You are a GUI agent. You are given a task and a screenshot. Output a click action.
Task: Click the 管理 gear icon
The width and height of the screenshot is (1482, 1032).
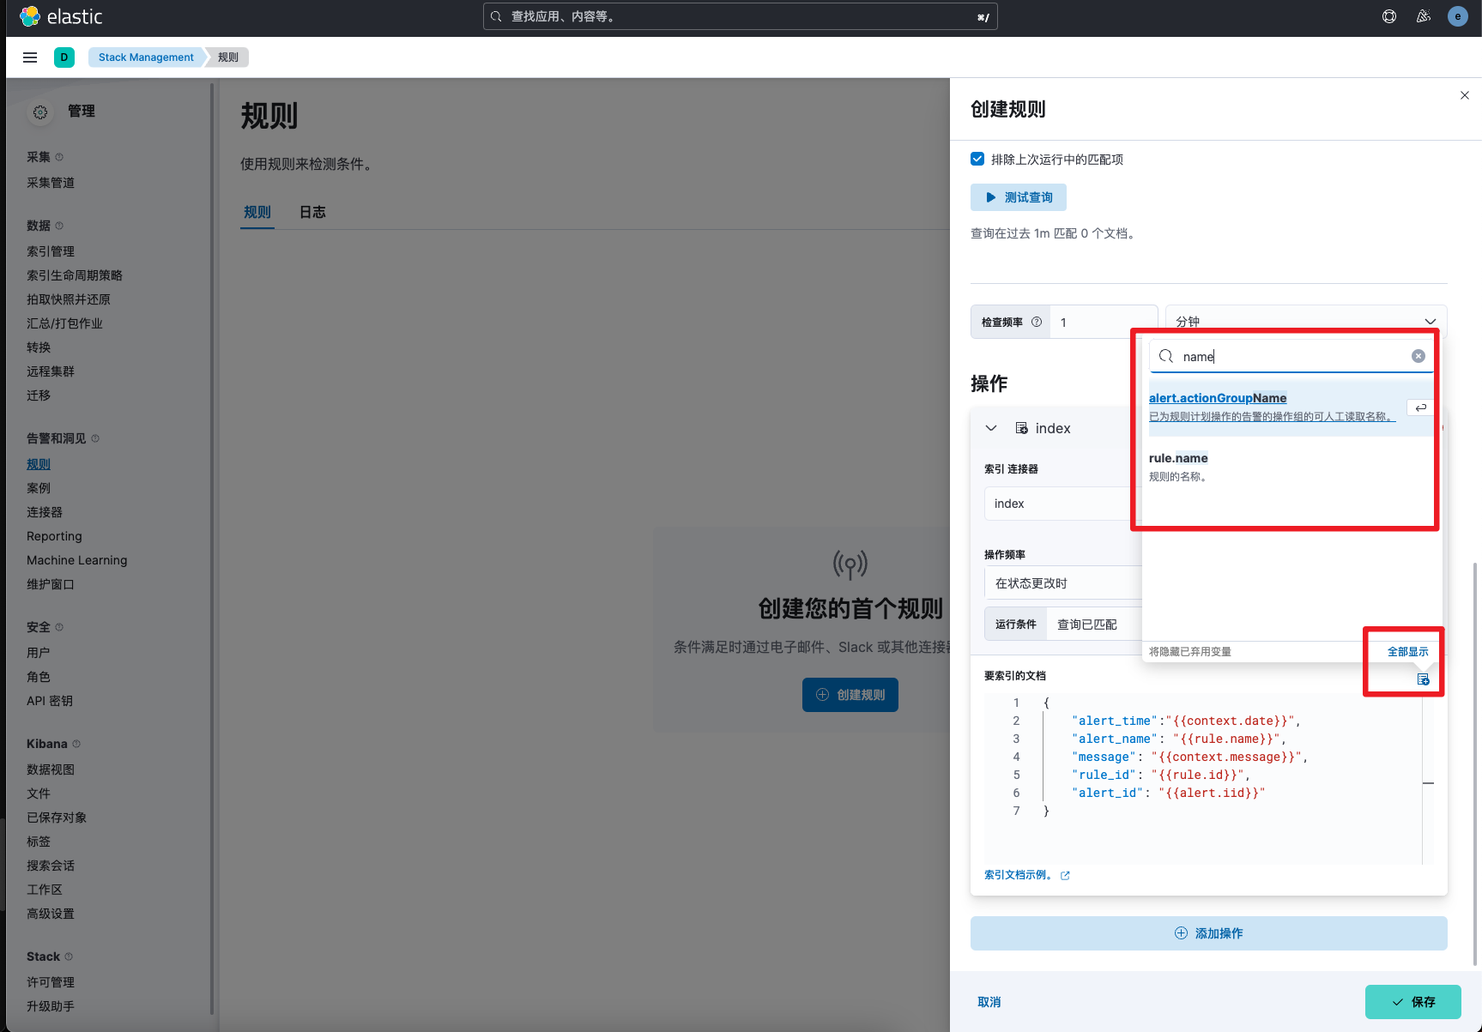pyautogui.click(x=40, y=112)
